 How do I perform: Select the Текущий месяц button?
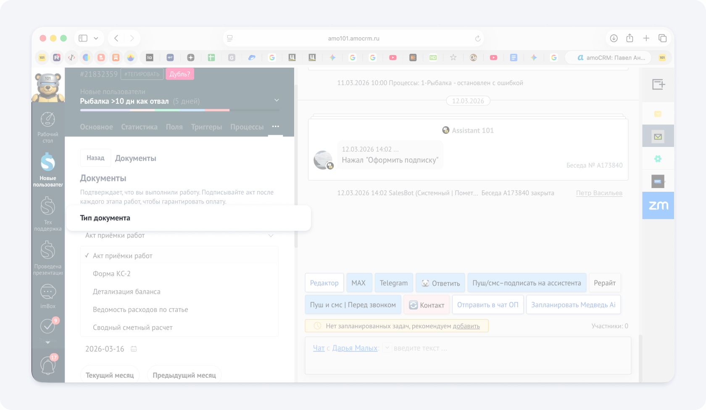[110, 375]
